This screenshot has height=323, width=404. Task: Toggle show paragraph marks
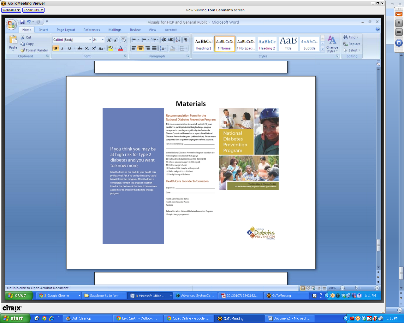[186, 40]
